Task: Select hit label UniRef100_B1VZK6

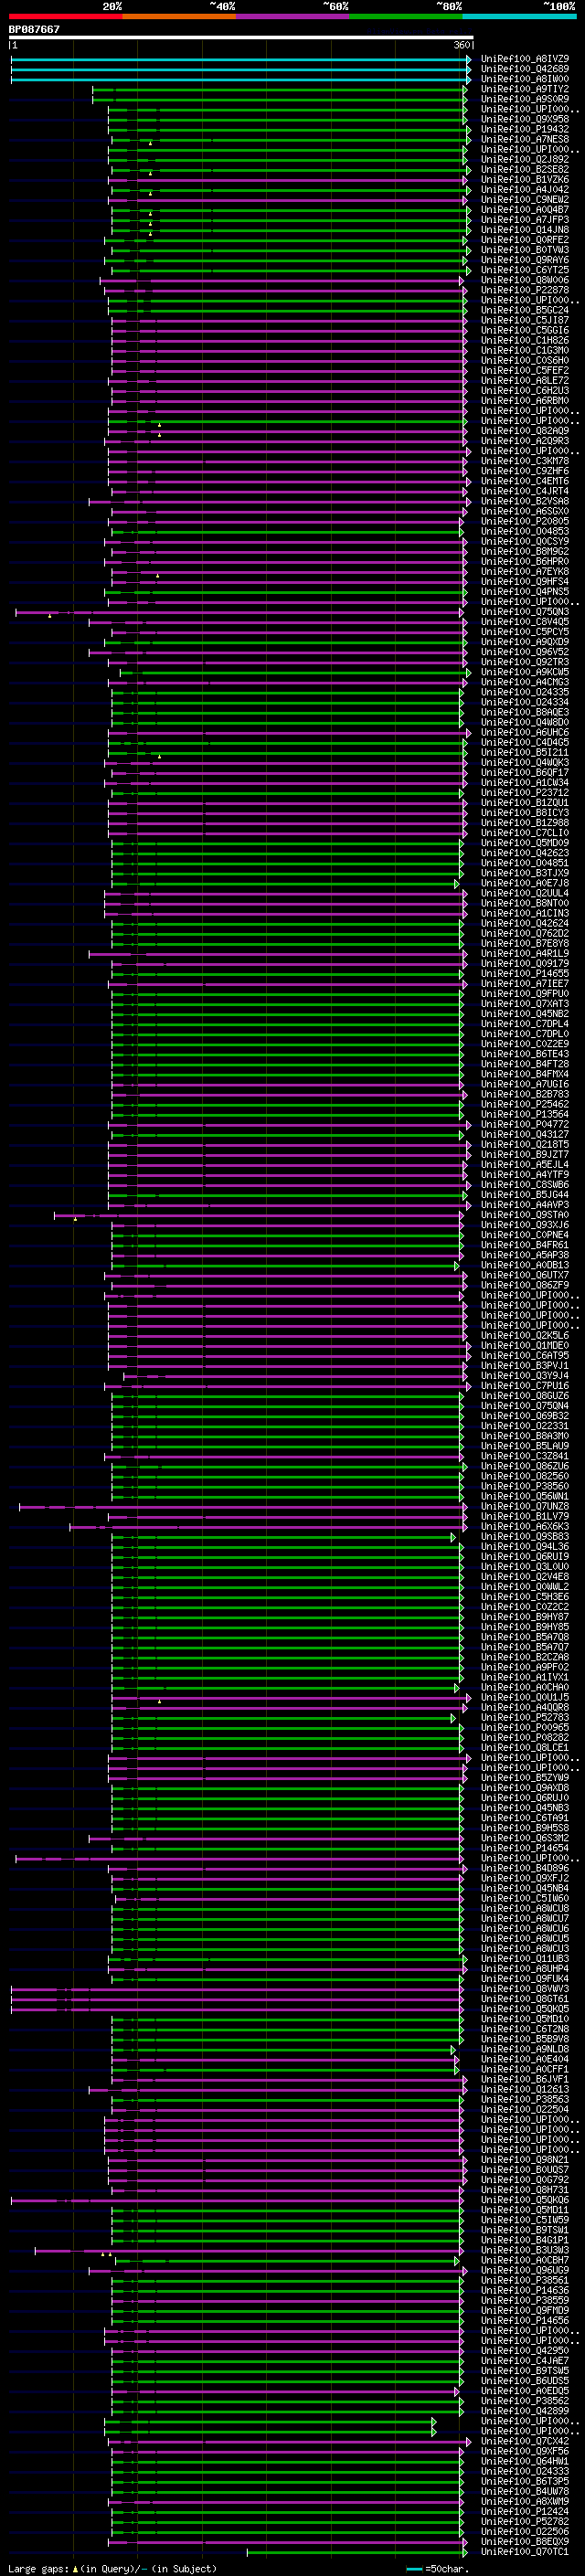Action: coord(525,179)
